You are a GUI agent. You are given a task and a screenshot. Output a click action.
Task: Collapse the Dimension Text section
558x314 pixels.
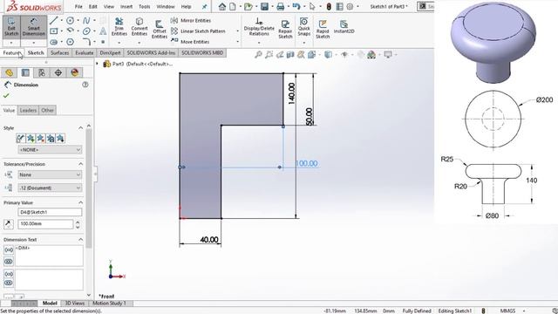[80, 240]
